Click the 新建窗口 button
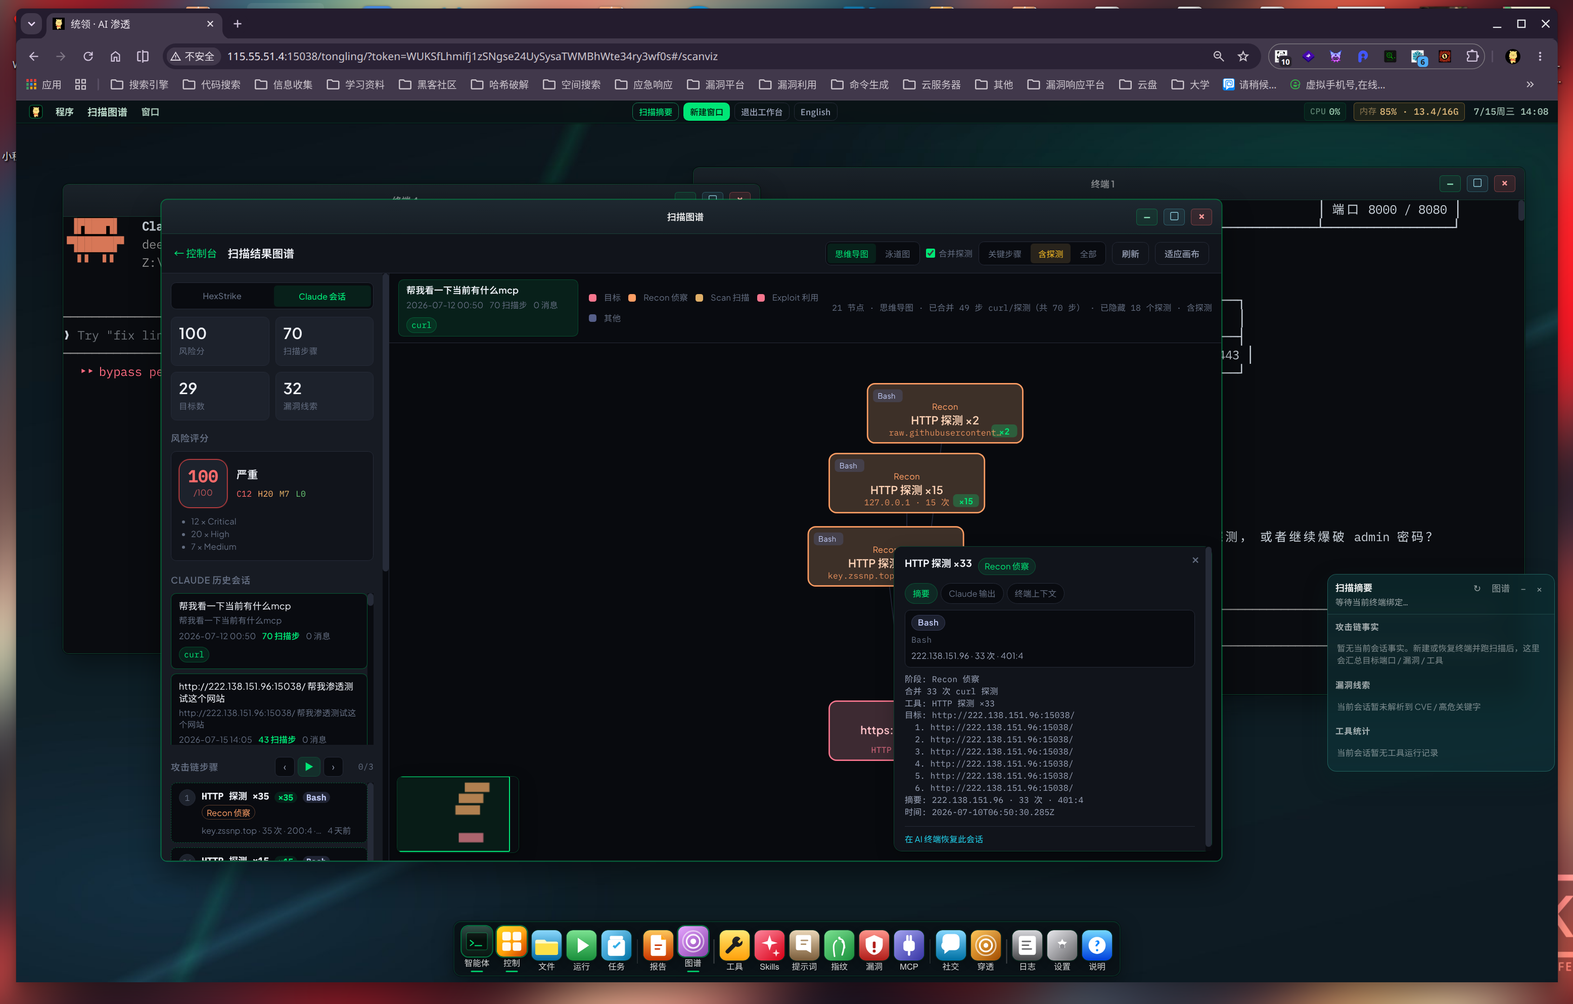Screen dimensions: 1573x1004 pos(706,112)
